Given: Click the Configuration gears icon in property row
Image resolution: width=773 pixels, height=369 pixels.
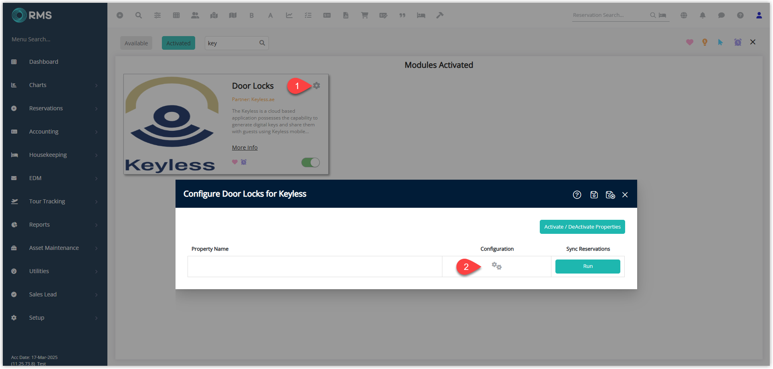Looking at the screenshot, I should click(x=497, y=266).
